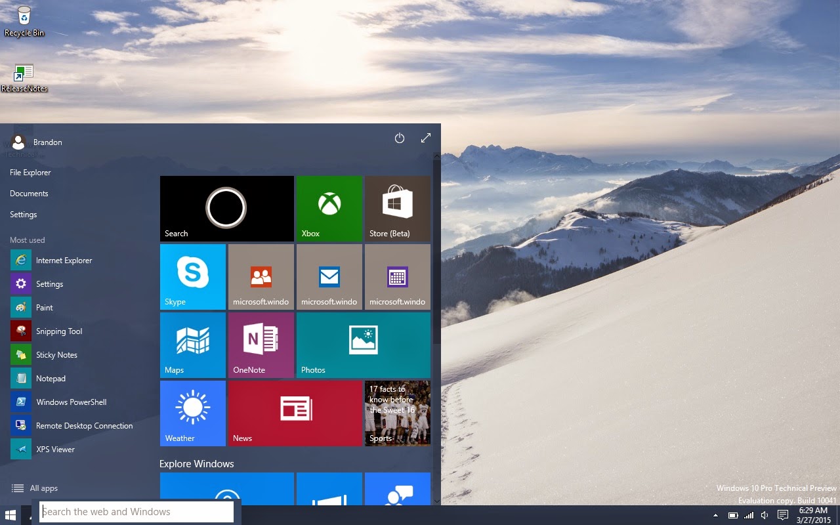The width and height of the screenshot is (840, 525).
Task: Open the Store (Beta) tile
Action: (x=397, y=208)
